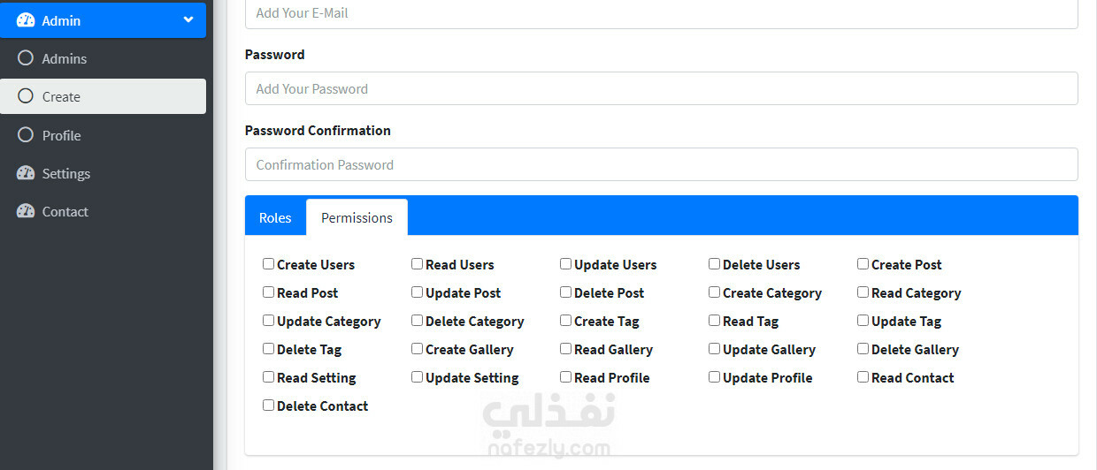Enable the Create Category permission
The image size is (1097, 470).
coord(714,292)
